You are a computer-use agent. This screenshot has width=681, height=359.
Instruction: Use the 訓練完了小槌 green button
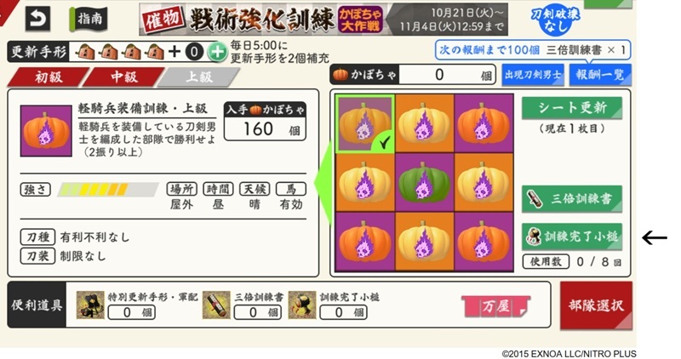coord(571,236)
